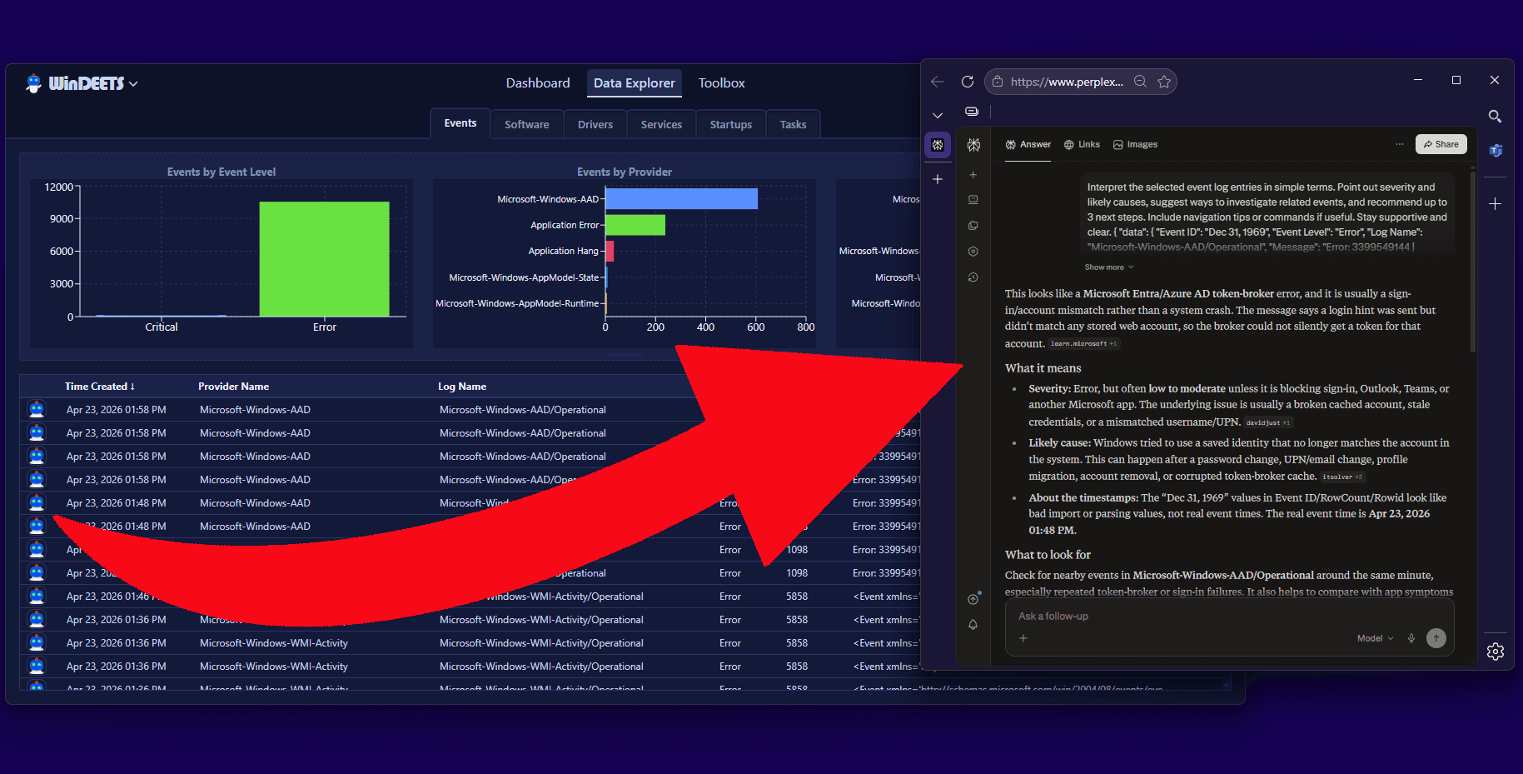Image resolution: width=1523 pixels, height=774 pixels.
Task: Go back in the browser window
Action: click(x=938, y=82)
